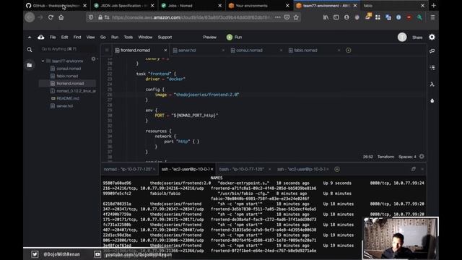
Task: Open file tree settings gear
Action: pos(93,59)
